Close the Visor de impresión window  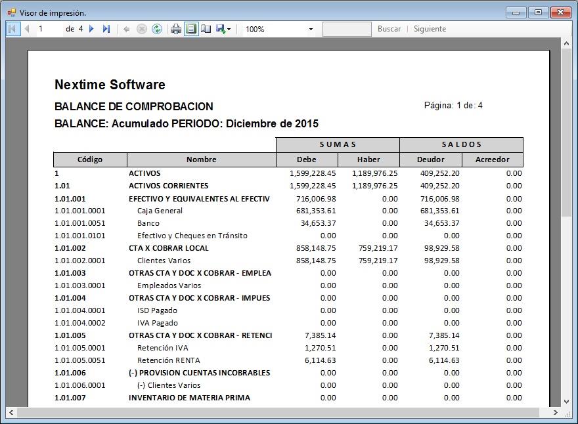coord(560,12)
